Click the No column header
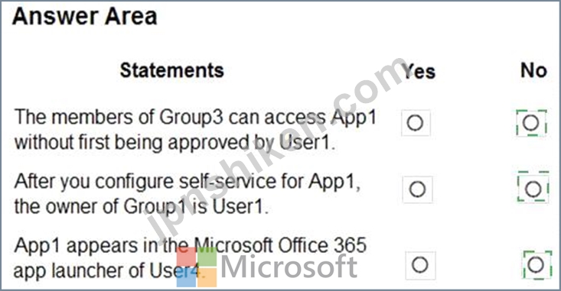This screenshot has width=561, height=291. click(533, 70)
